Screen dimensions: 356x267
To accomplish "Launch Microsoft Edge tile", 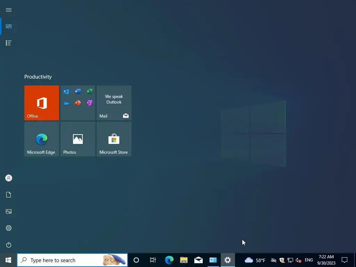I will tap(42, 139).
